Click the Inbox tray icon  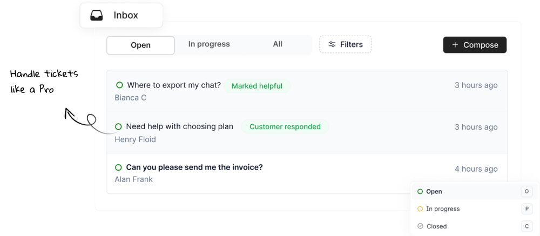coord(97,16)
